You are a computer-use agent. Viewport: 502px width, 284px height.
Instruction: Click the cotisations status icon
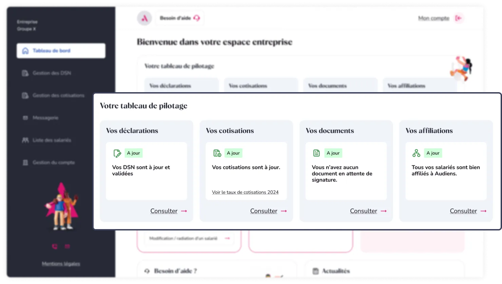click(217, 153)
